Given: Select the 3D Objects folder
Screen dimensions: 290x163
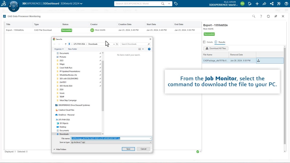Looking at the screenshot, I should 62,123.
